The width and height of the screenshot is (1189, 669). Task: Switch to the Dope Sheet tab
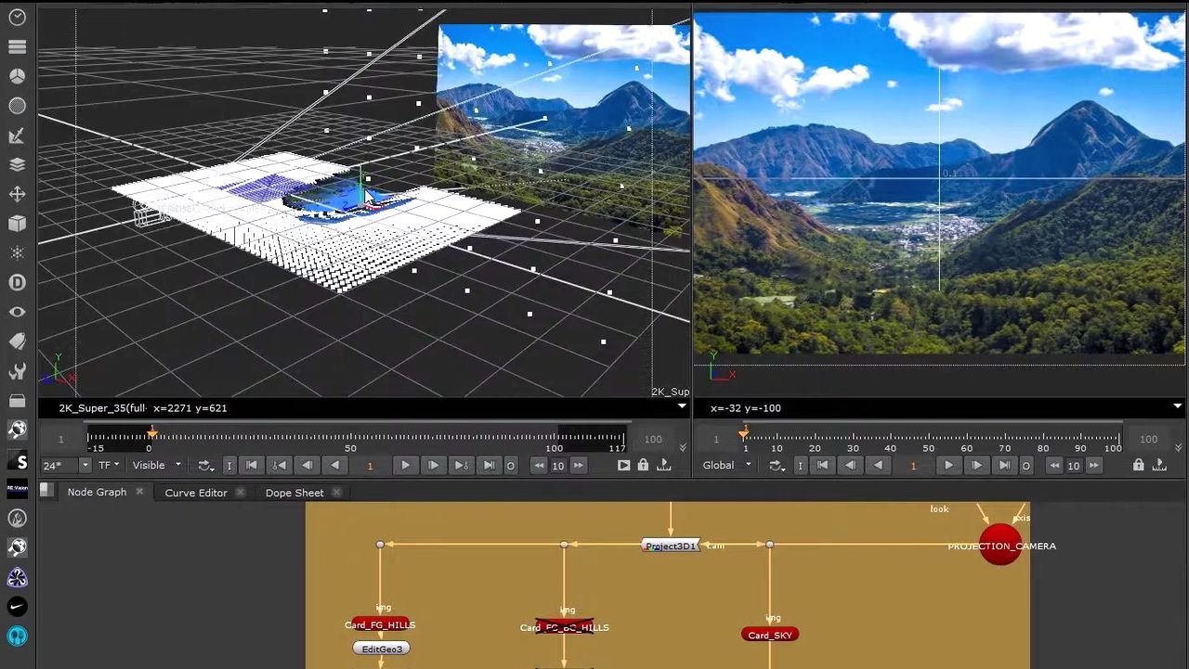294,493
